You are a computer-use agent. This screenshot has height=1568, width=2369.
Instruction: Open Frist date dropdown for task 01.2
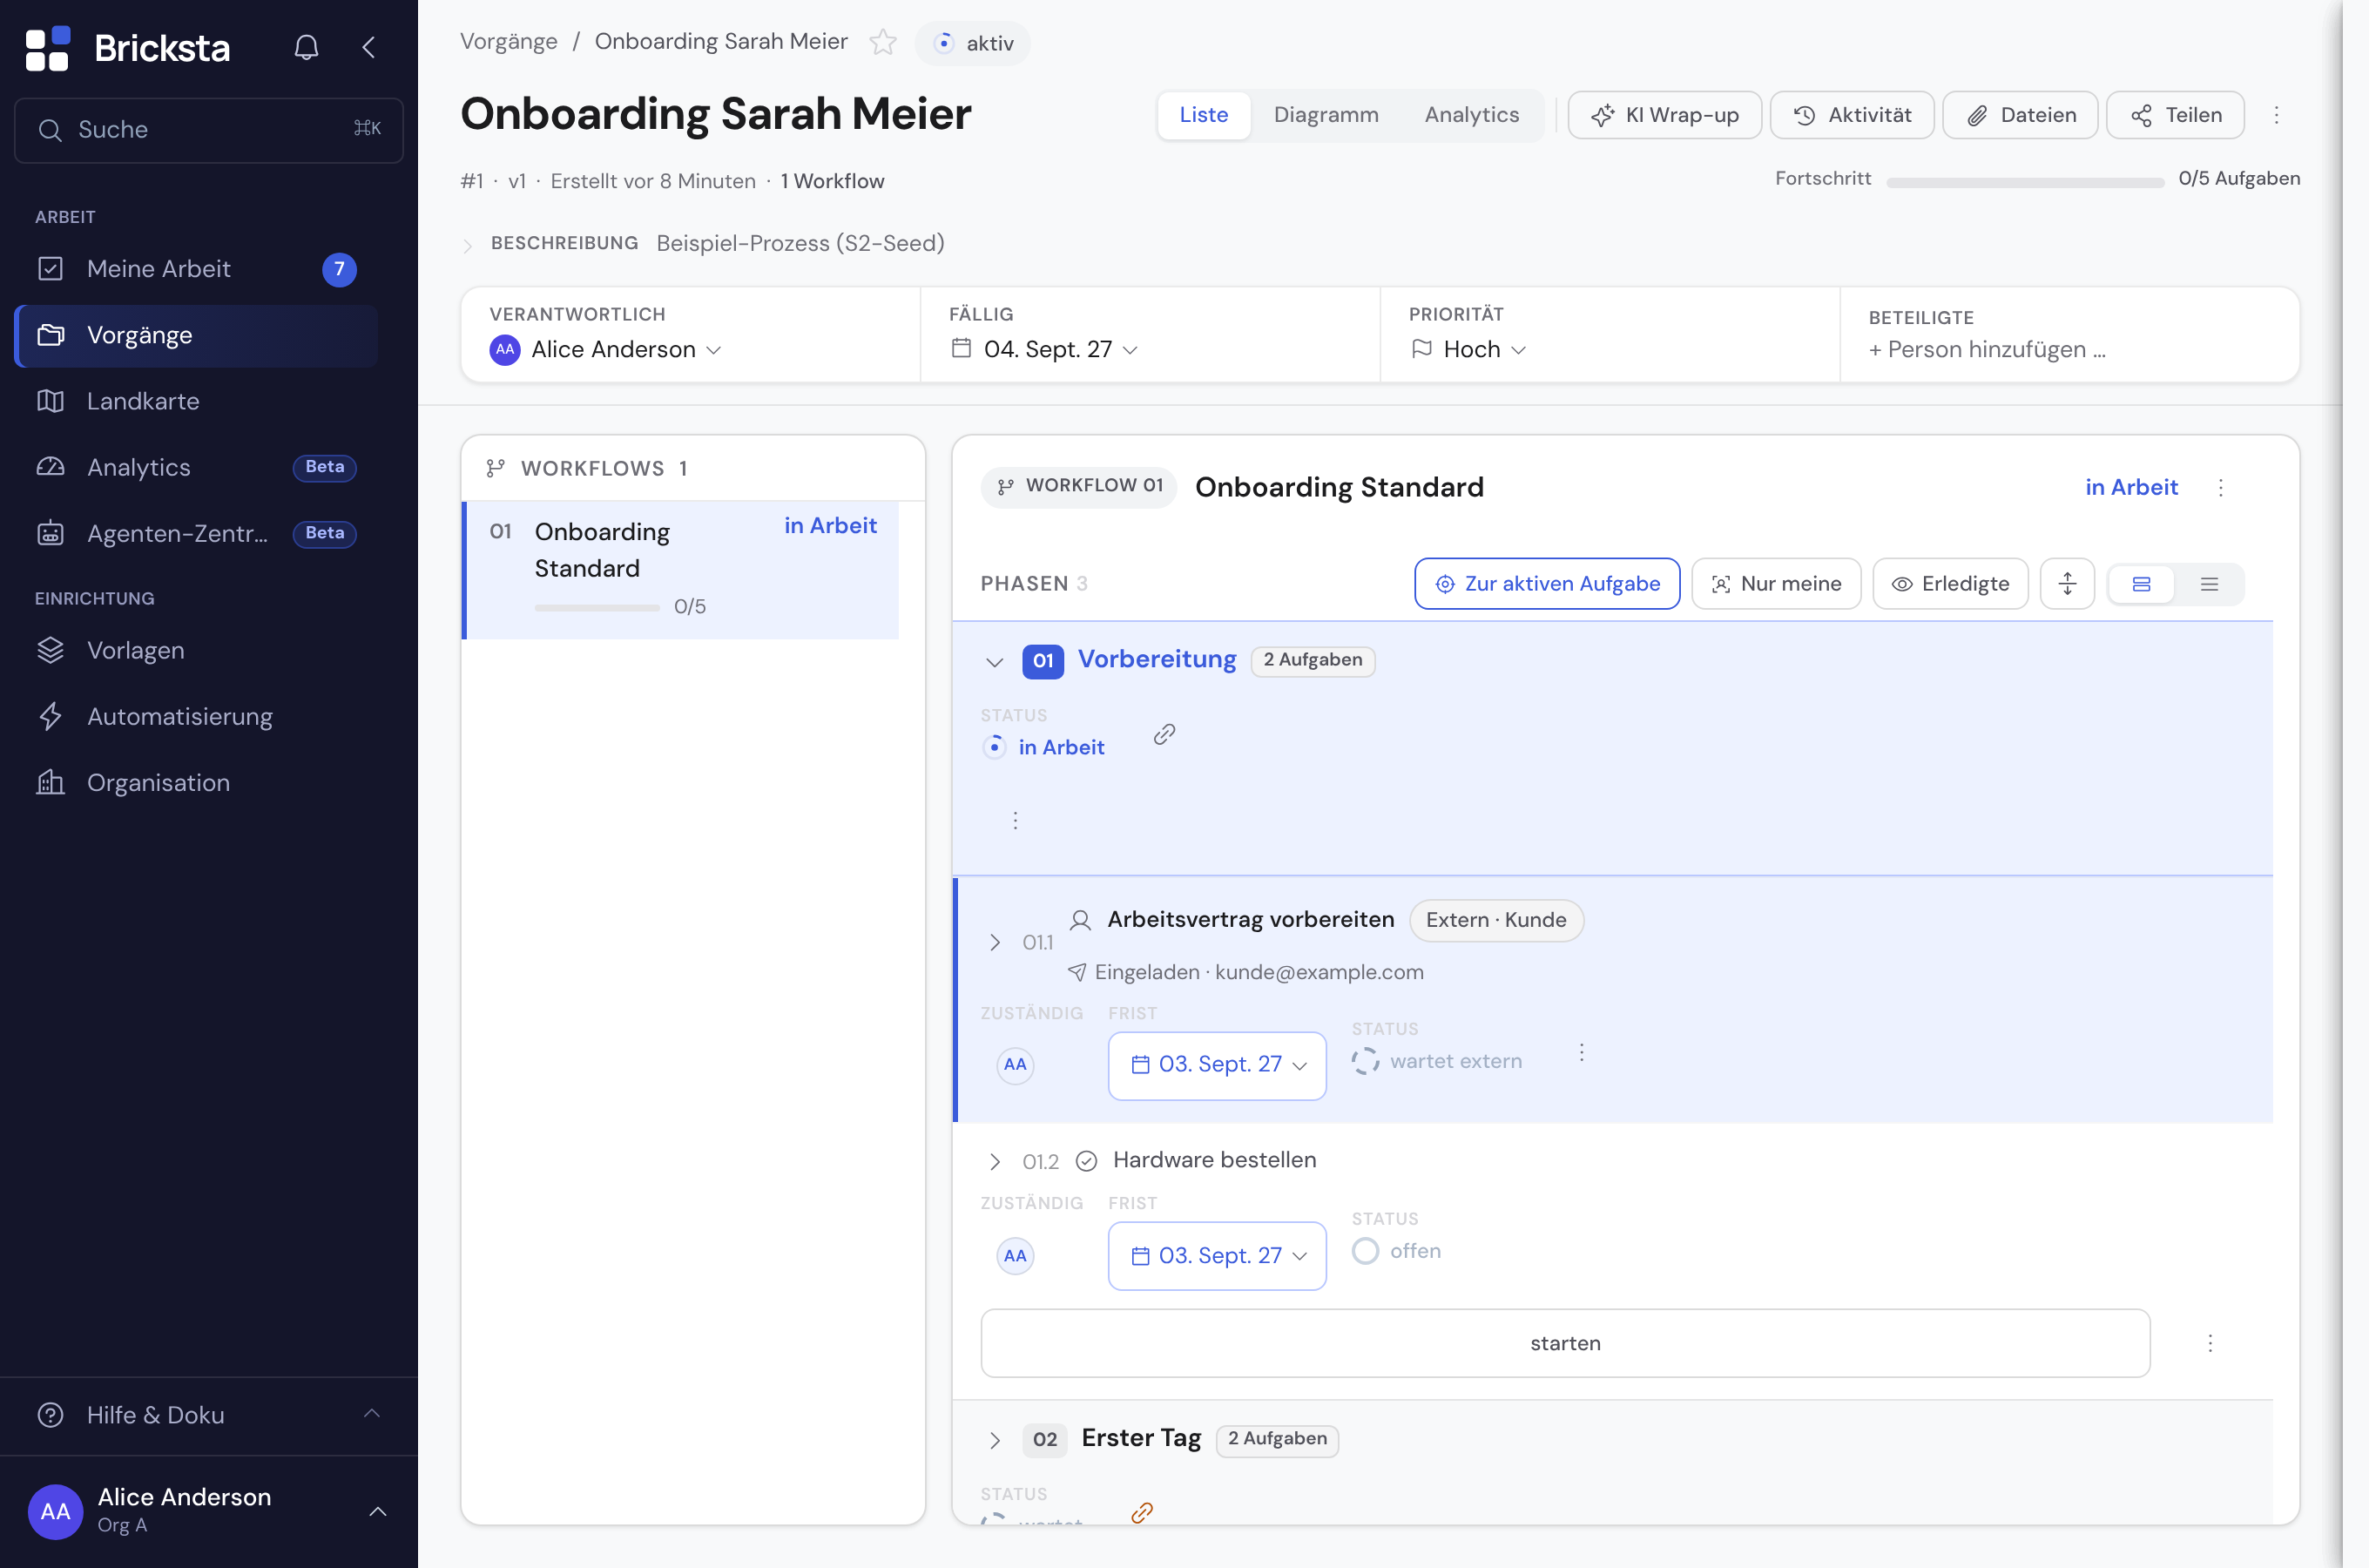click(1218, 1256)
